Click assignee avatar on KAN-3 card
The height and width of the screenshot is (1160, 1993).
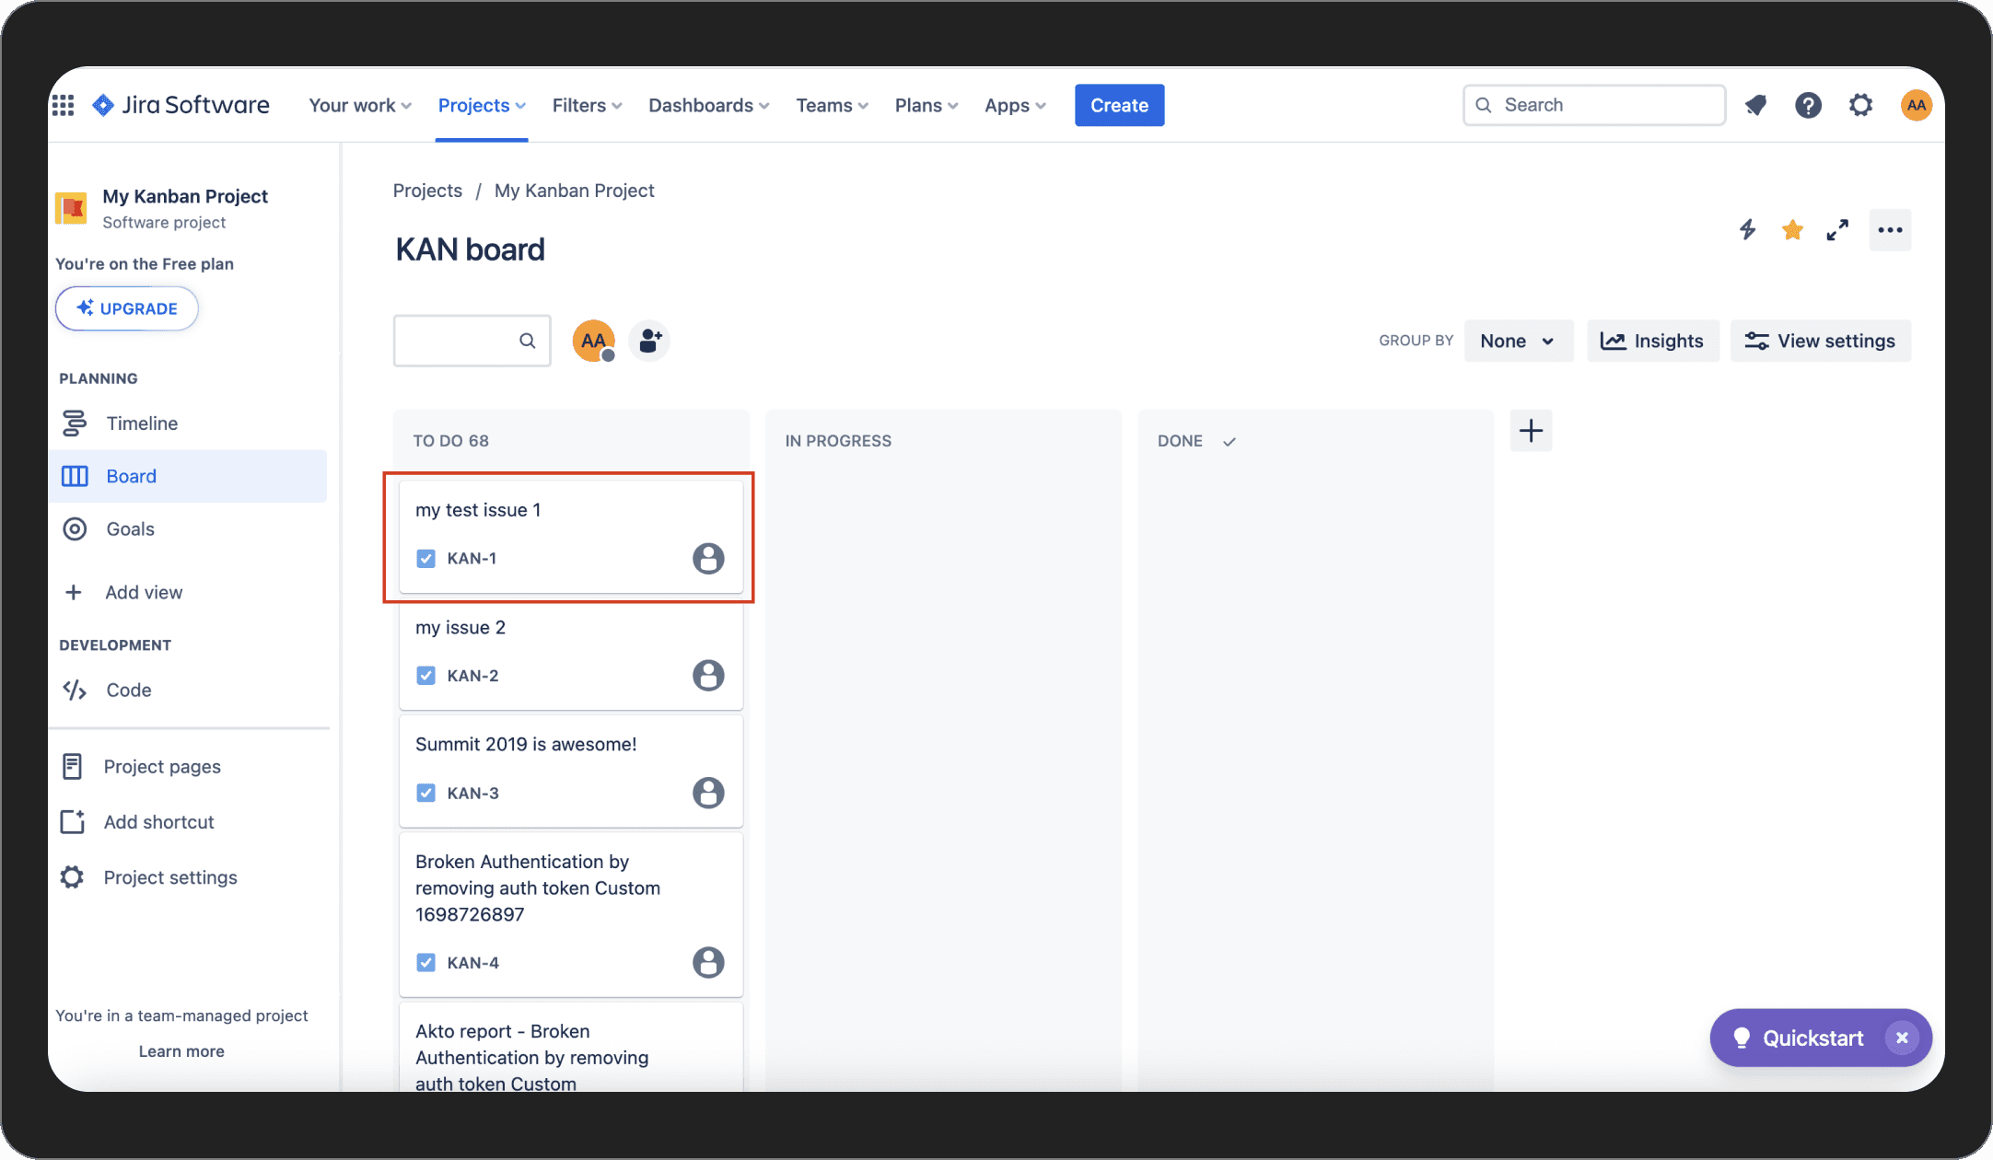[x=708, y=793]
